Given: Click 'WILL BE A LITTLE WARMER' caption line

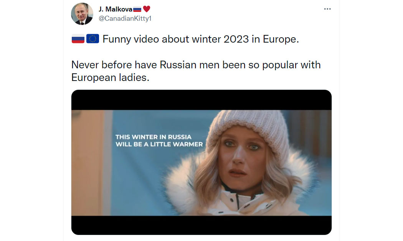Looking at the screenshot, I should click(159, 144).
